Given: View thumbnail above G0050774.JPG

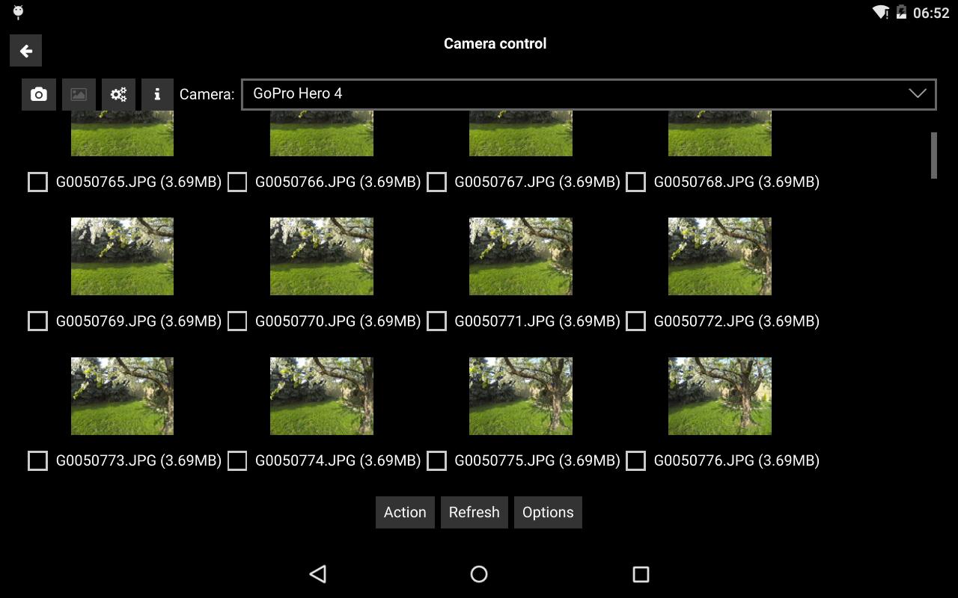Looking at the screenshot, I should [x=322, y=396].
